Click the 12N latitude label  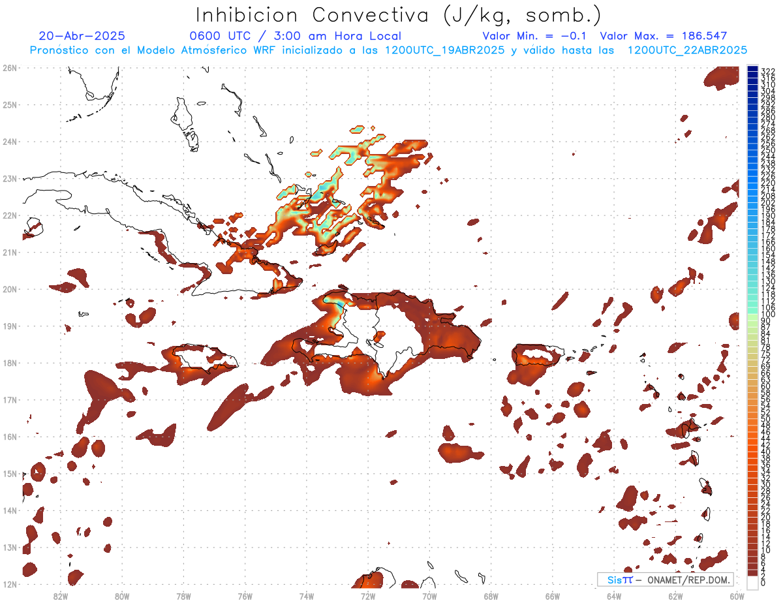(10, 584)
